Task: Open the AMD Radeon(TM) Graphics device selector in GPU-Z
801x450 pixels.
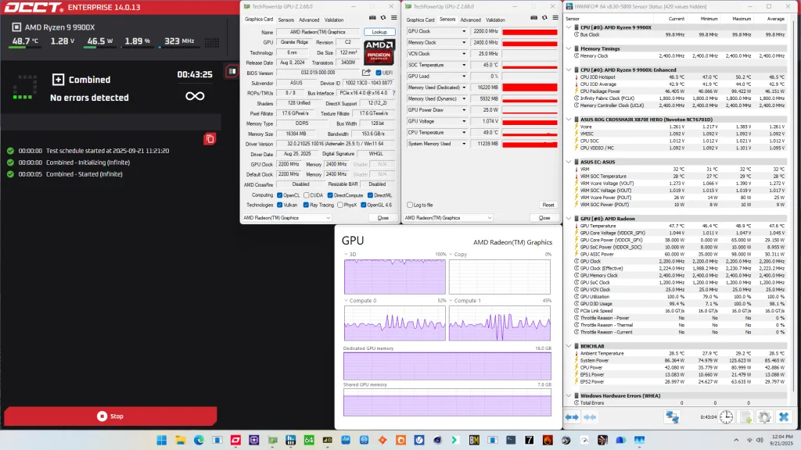Action: tap(286, 217)
